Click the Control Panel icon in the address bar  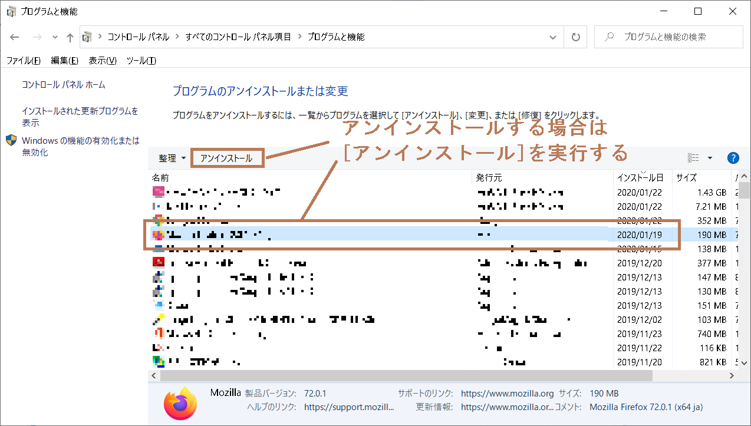(87, 37)
